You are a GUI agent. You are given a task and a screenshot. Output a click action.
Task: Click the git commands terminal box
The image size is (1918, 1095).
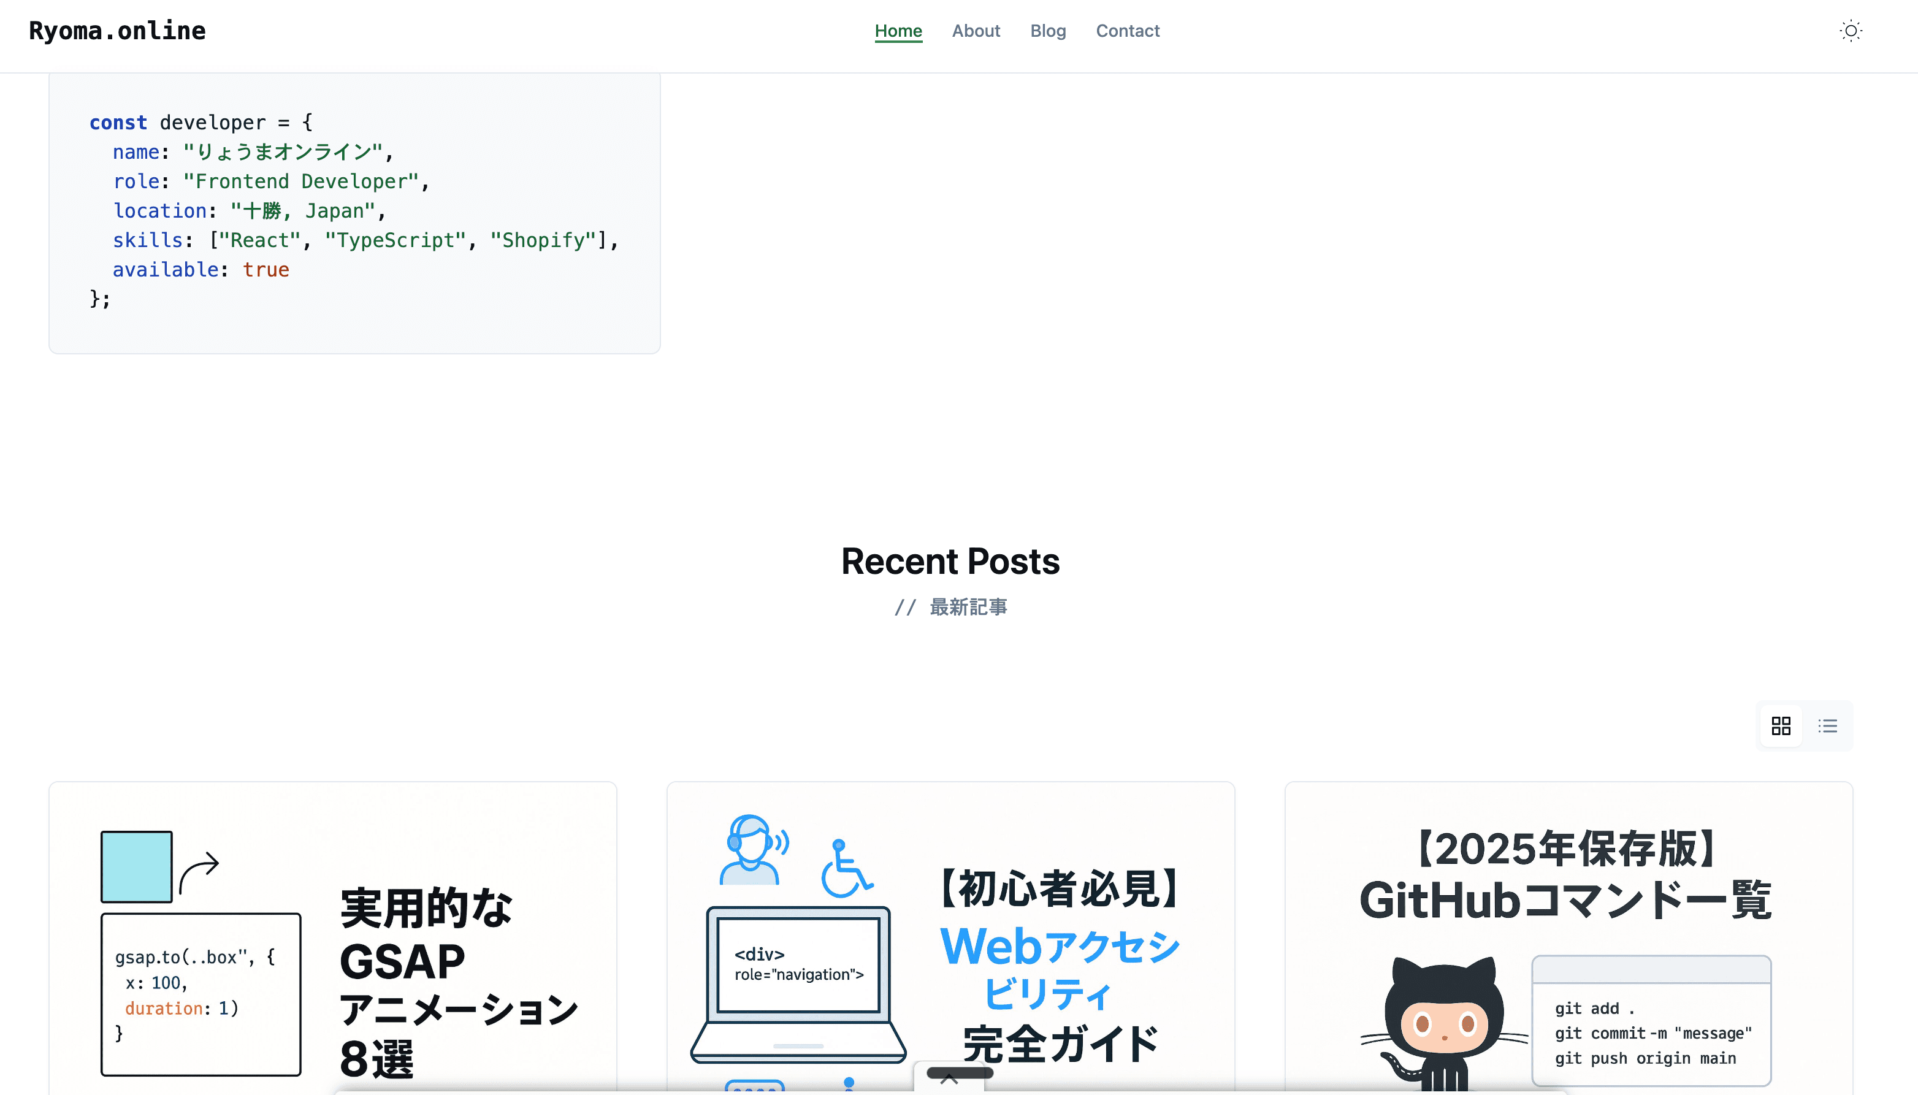click(1652, 1032)
